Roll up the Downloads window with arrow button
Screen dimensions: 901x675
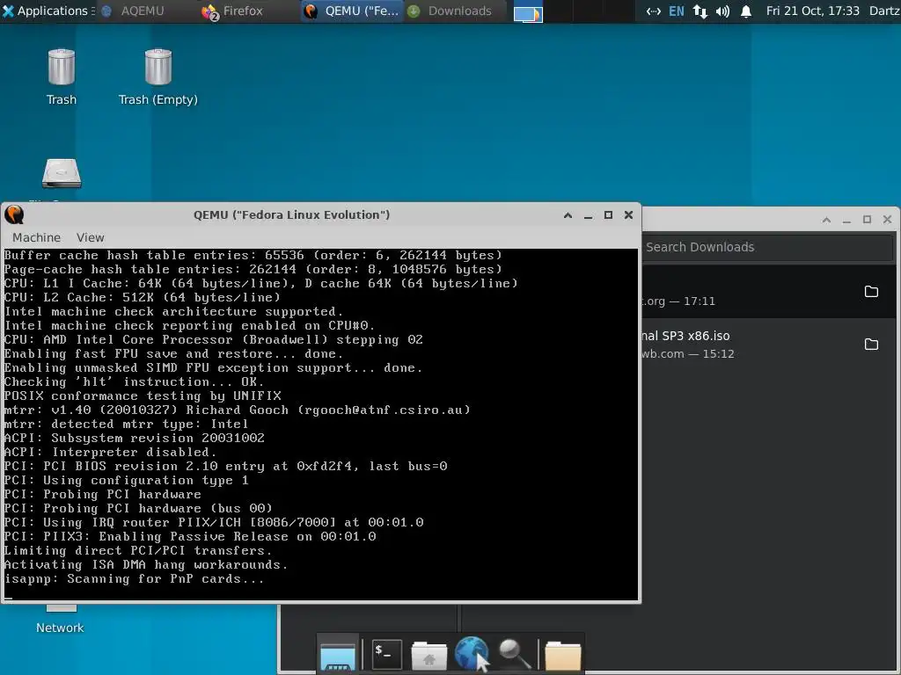coord(826,220)
